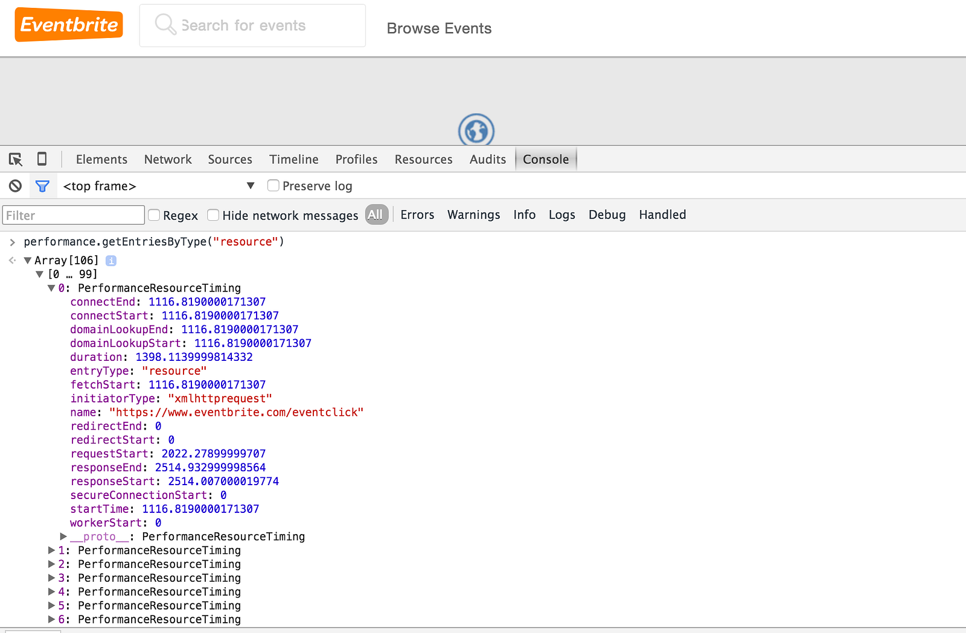Expand entry 3 PerformanceResourceTiming
This screenshot has height=633, width=966.
52,578
